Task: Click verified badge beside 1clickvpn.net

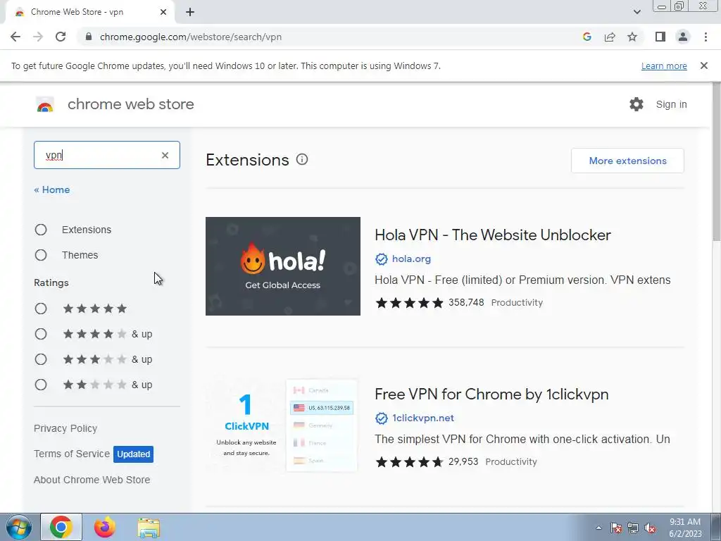Action: (381, 418)
